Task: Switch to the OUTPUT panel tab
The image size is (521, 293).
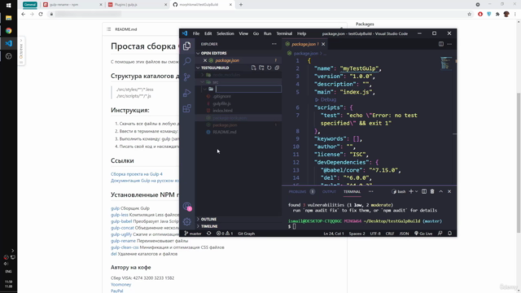Action: pos(329,192)
